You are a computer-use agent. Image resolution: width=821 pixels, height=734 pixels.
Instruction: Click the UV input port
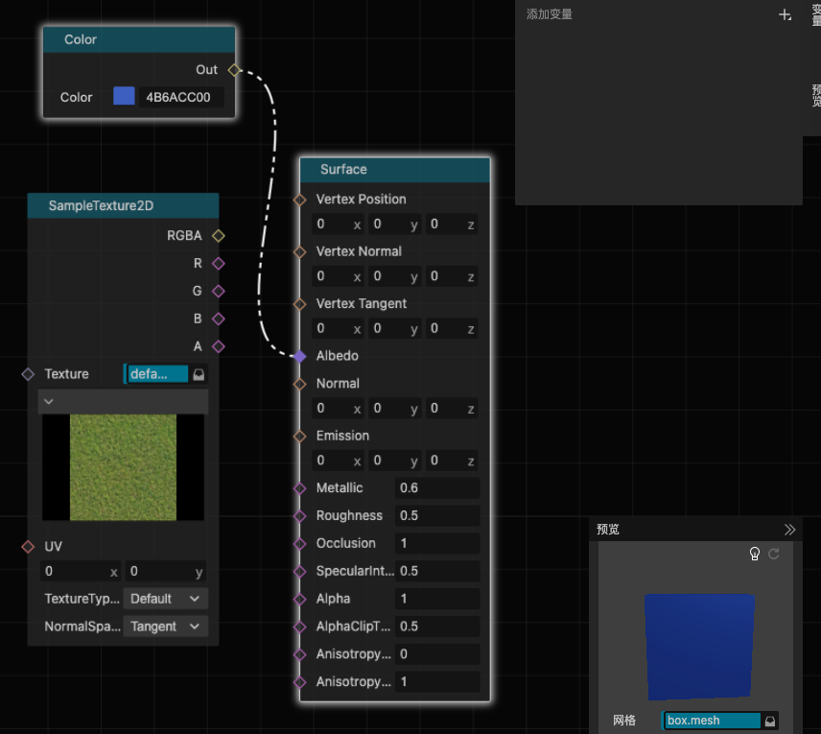[28, 547]
